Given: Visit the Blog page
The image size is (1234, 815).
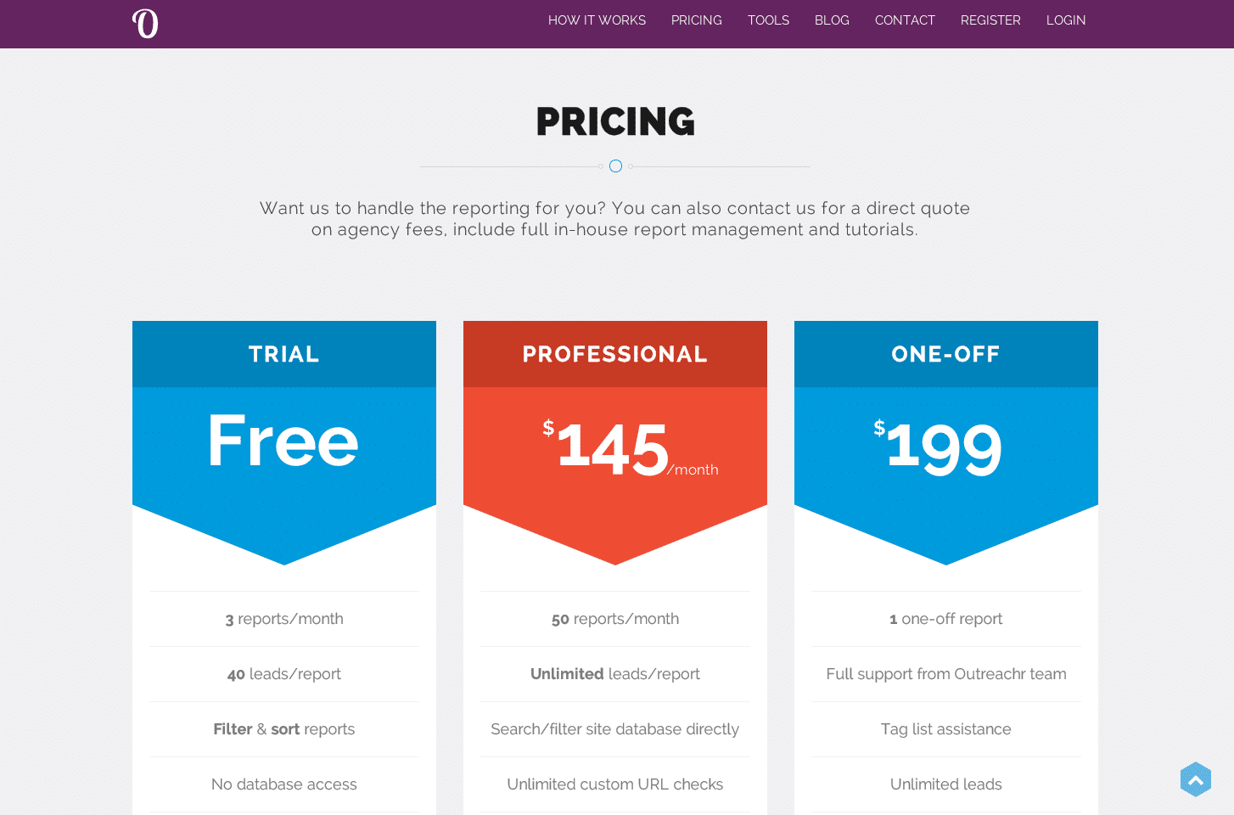Looking at the screenshot, I should 832,20.
